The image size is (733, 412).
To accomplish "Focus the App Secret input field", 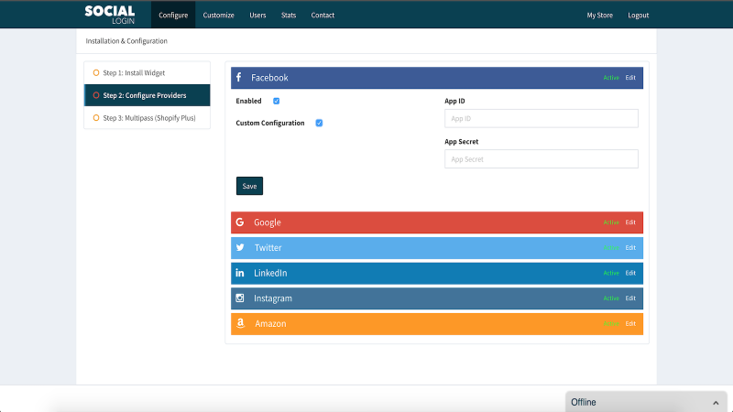I will [542, 159].
